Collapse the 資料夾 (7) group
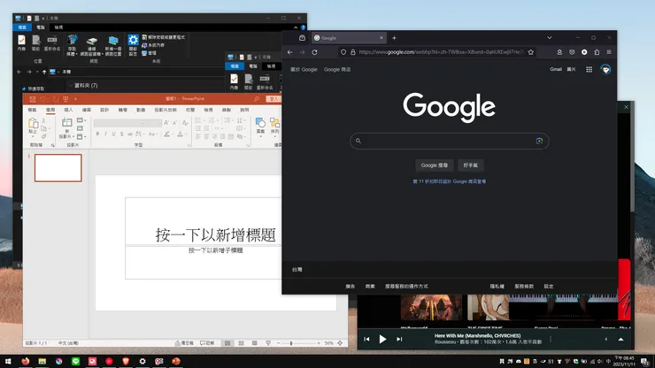The height and width of the screenshot is (368, 655). pos(71,86)
